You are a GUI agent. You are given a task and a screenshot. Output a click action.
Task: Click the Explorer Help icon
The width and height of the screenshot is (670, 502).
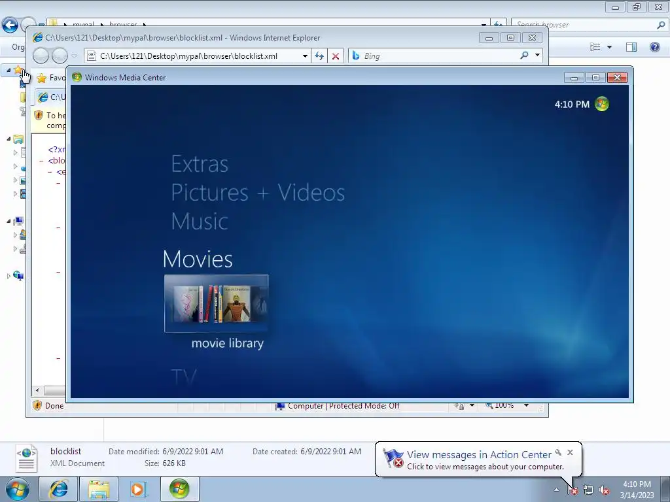(x=654, y=47)
